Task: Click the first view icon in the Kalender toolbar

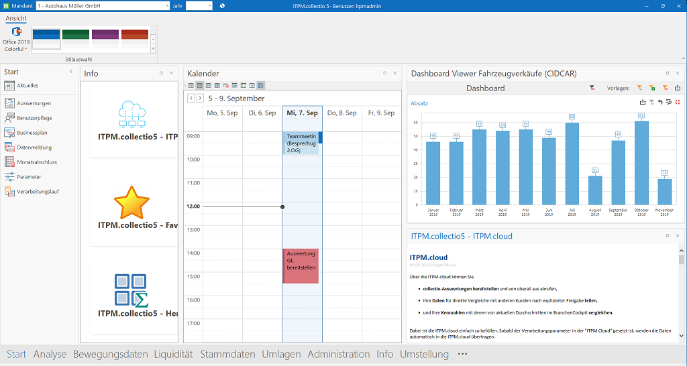Action: pyautogui.click(x=191, y=85)
